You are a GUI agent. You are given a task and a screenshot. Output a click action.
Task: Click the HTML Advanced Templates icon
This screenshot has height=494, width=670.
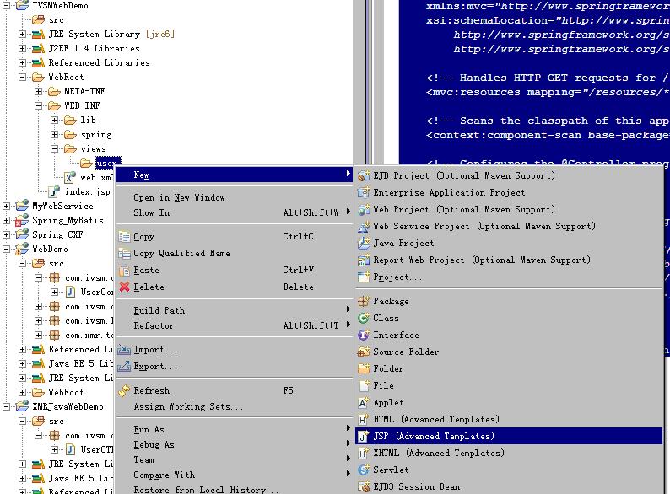click(363, 419)
